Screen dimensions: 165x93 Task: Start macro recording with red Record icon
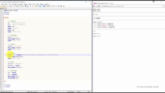coord(53,6)
